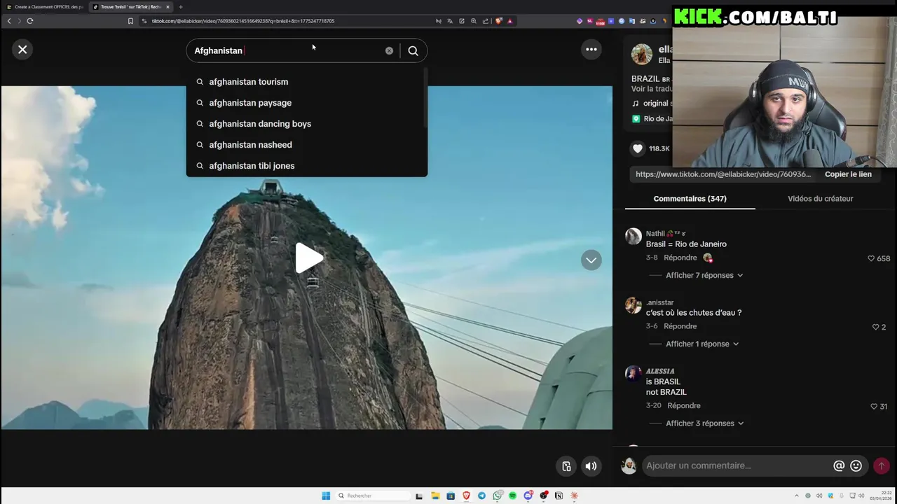Click the original sound music link
The width and height of the screenshot is (897, 504).
pyautogui.click(x=652, y=104)
